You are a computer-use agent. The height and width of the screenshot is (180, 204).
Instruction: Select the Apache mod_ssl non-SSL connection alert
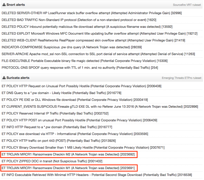click(x=98, y=54)
